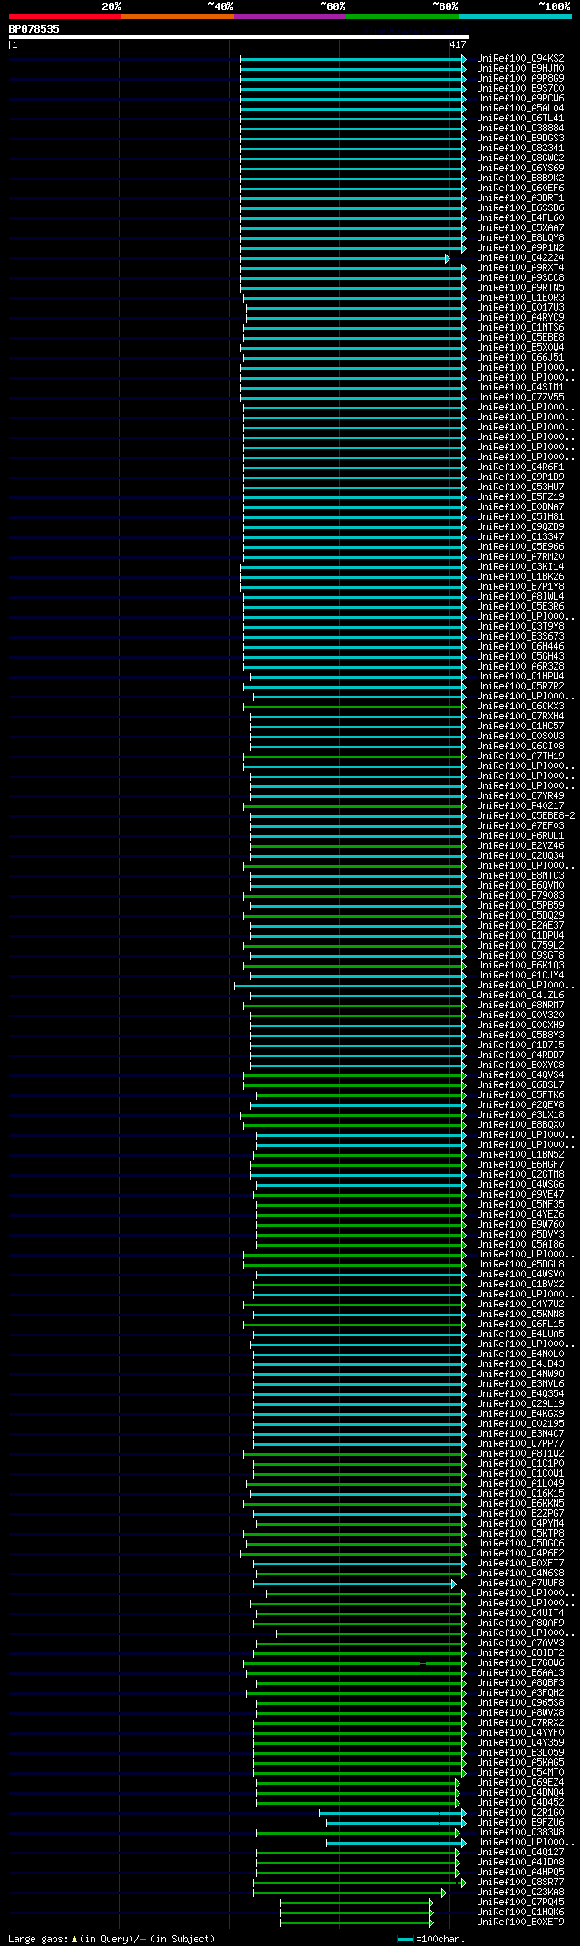Select the UniRef100_O82341 label
580x1946 pixels.
[520, 148]
